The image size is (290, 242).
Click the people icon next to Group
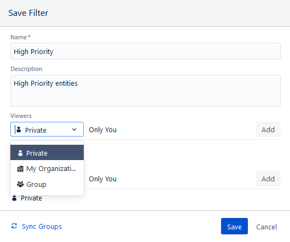(20, 184)
